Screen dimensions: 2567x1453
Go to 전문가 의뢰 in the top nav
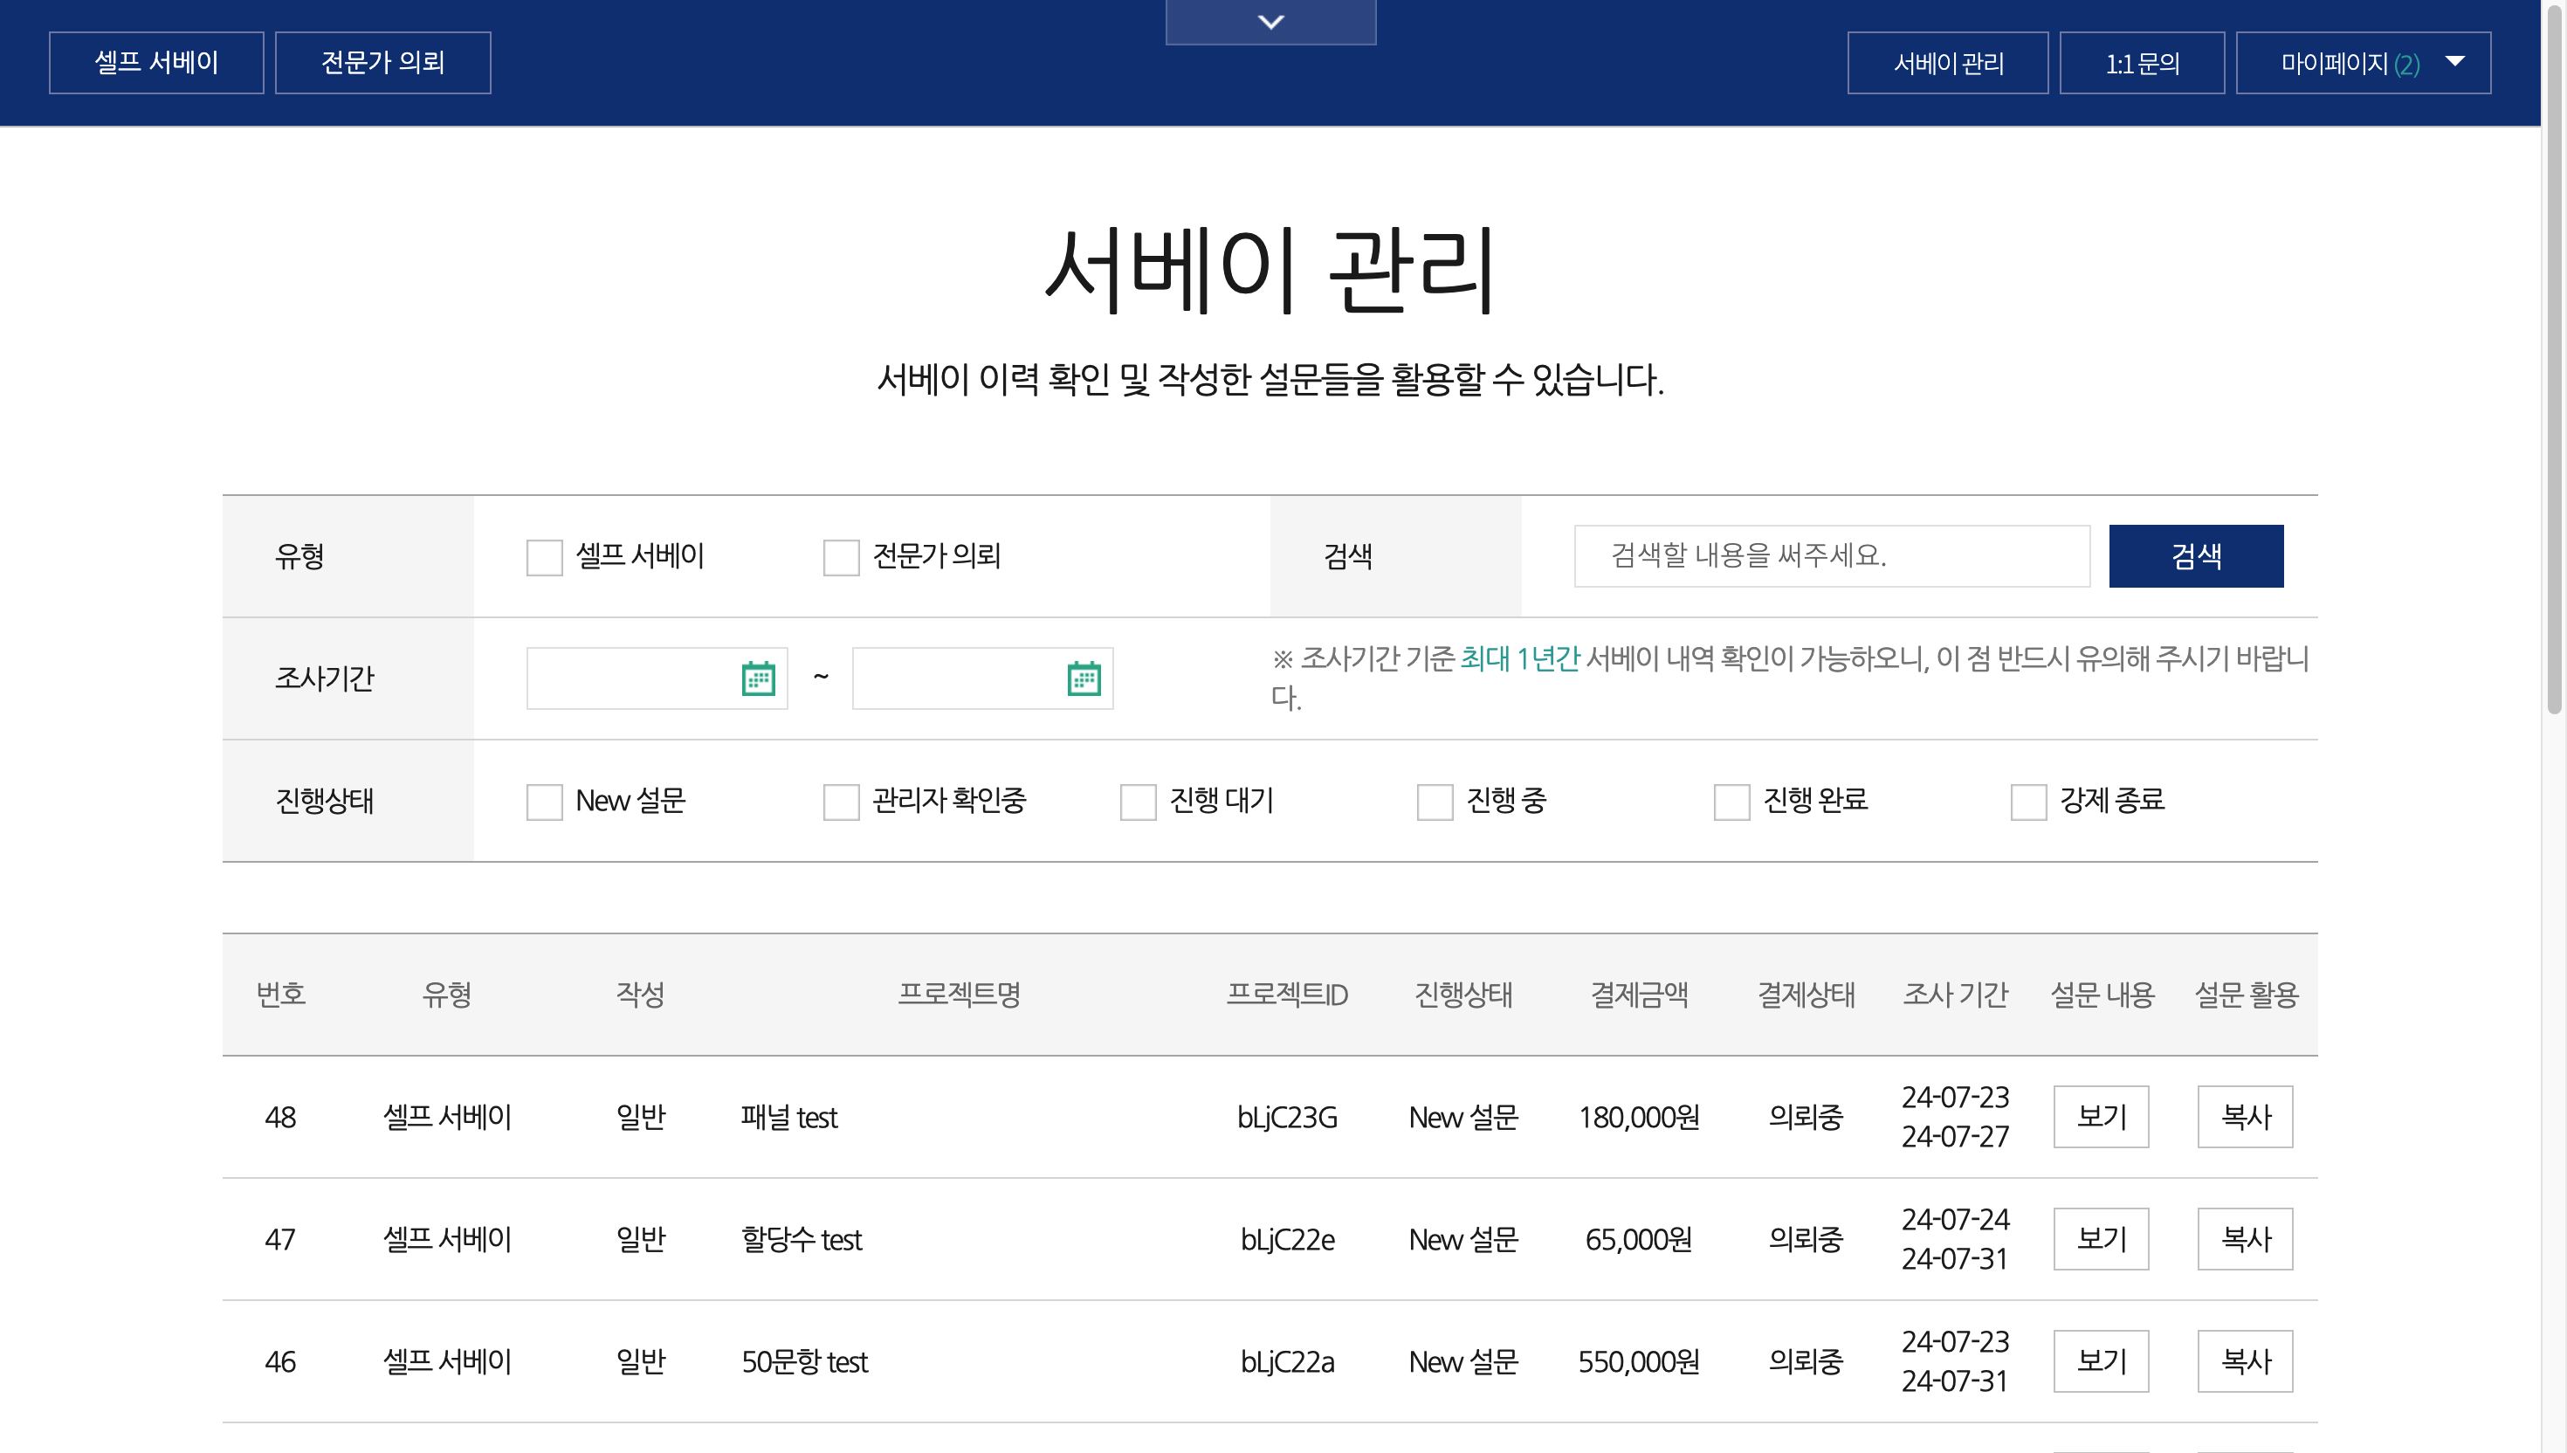click(x=383, y=63)
